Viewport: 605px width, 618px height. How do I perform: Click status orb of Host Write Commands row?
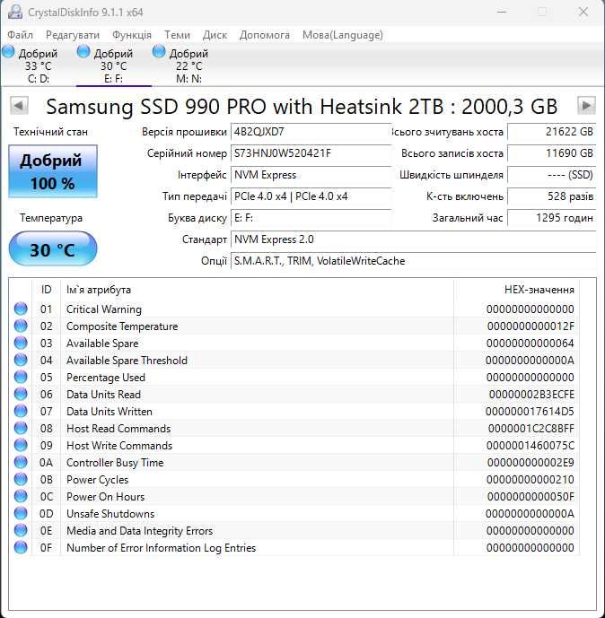coord(21,446)
